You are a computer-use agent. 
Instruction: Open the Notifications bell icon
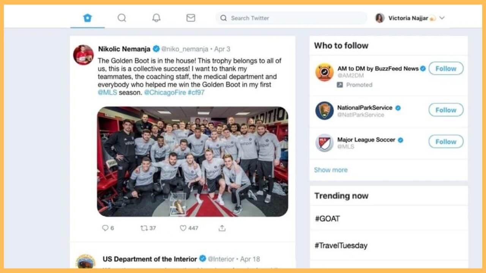(156, 18)
